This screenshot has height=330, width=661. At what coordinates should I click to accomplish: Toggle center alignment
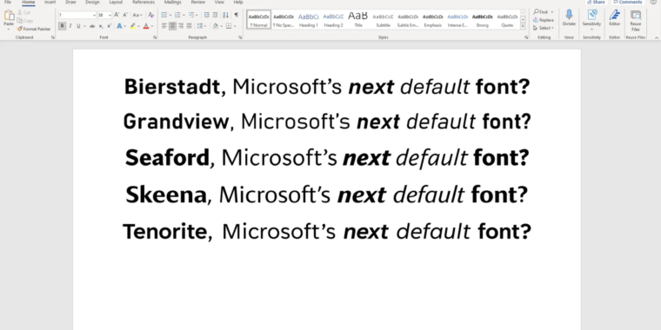172,26
